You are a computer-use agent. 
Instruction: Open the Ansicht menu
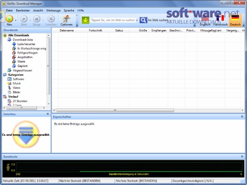[38, 10]
